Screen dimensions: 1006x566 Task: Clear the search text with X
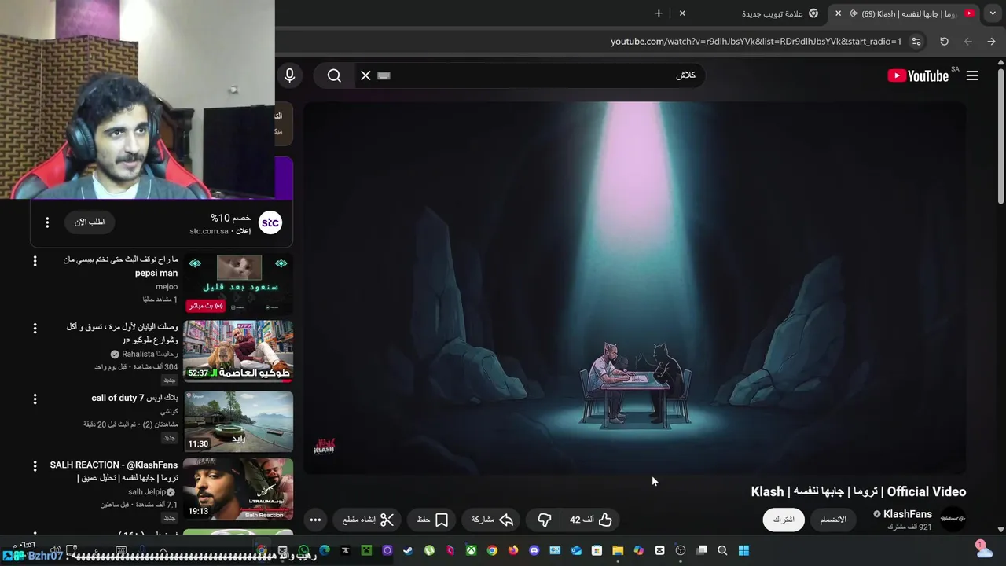pyautogui.click(x=365, y=75)
